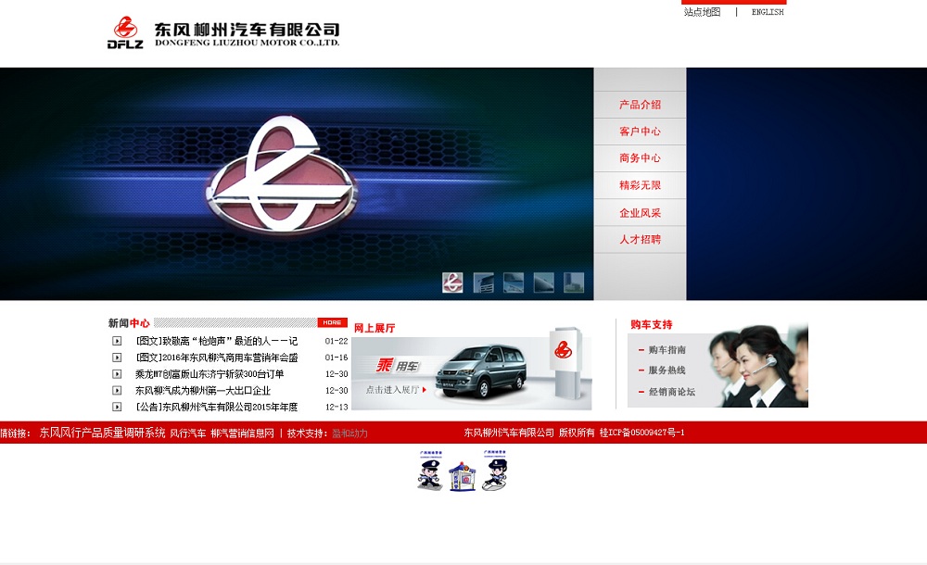Click the MORE button beside 新闻中心
The height and width of the screenshot is (565, 927).
pos(332,322)
